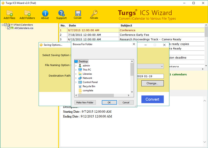This screenshot has height=148, width=208.
Task: Click the Libraries folder icon
Action: [80, 74]
